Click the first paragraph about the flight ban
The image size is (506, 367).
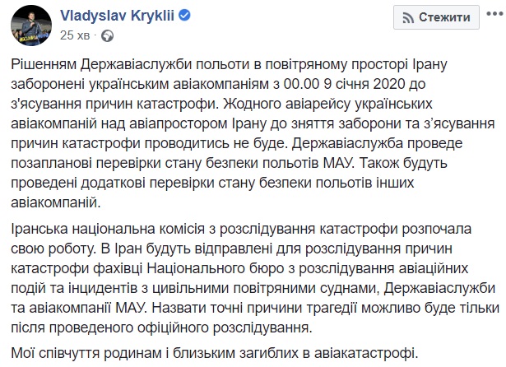pyautogui.click(x=247, y=133)
